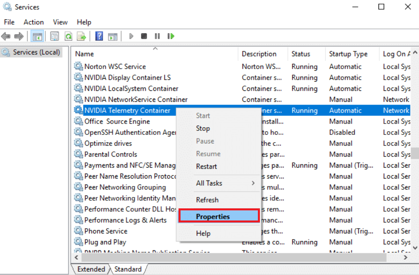Select OpenSSH Authentication Agent row
Screen dimensions: 419x275
[x=125, y=132]
